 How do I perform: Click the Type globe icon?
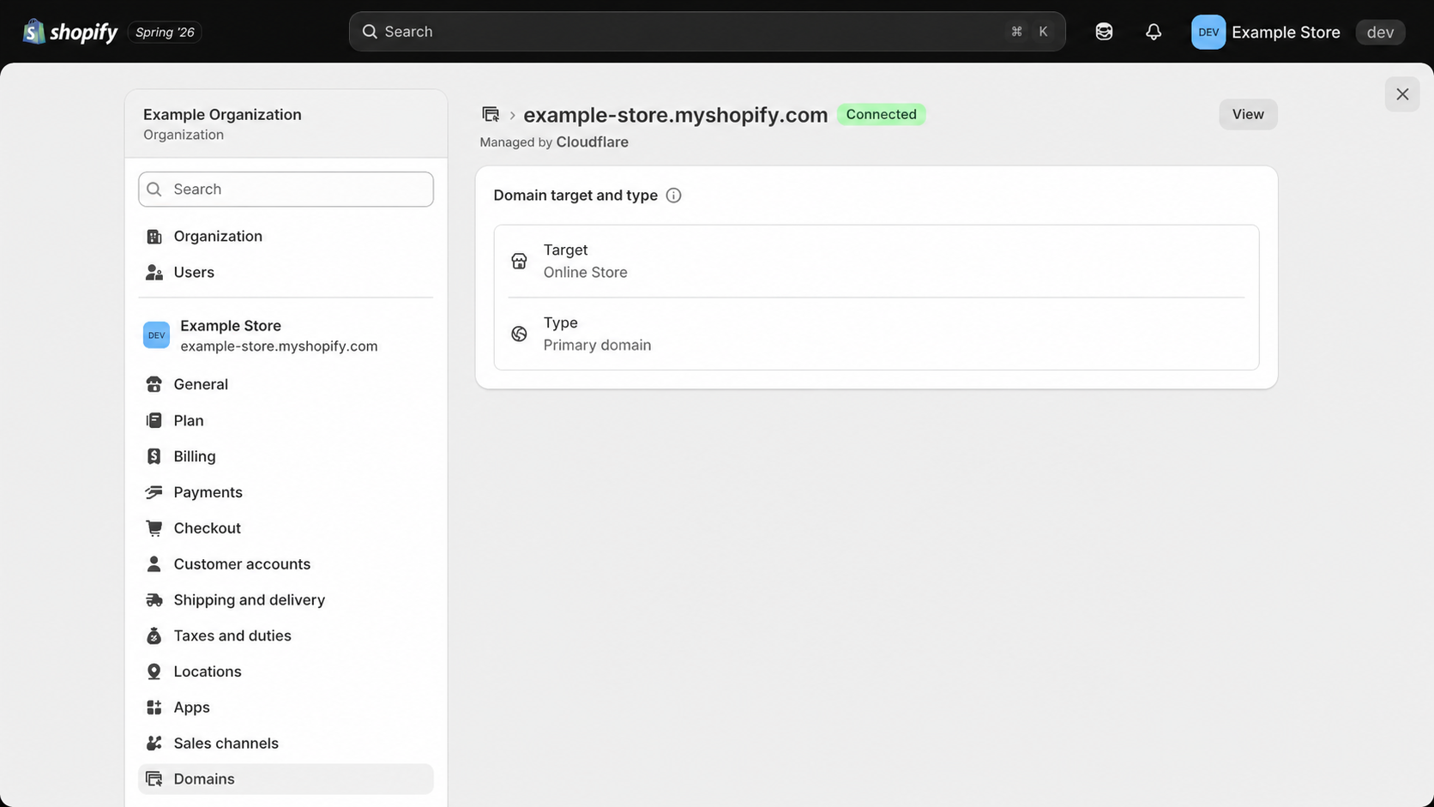click(519, 334)
